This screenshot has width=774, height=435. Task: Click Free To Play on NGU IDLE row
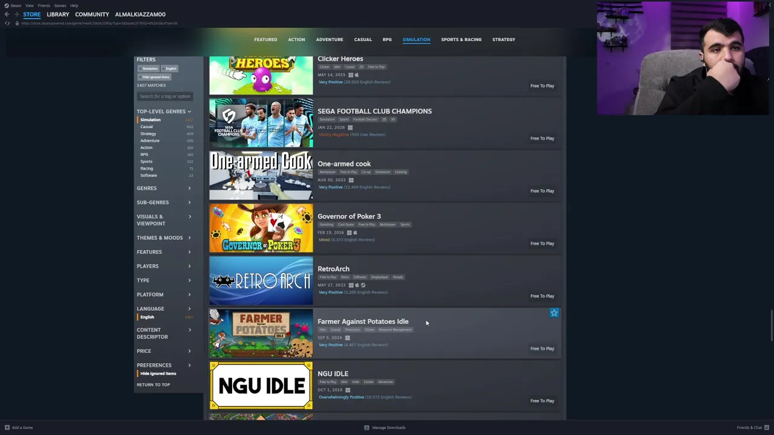point(542,401)
